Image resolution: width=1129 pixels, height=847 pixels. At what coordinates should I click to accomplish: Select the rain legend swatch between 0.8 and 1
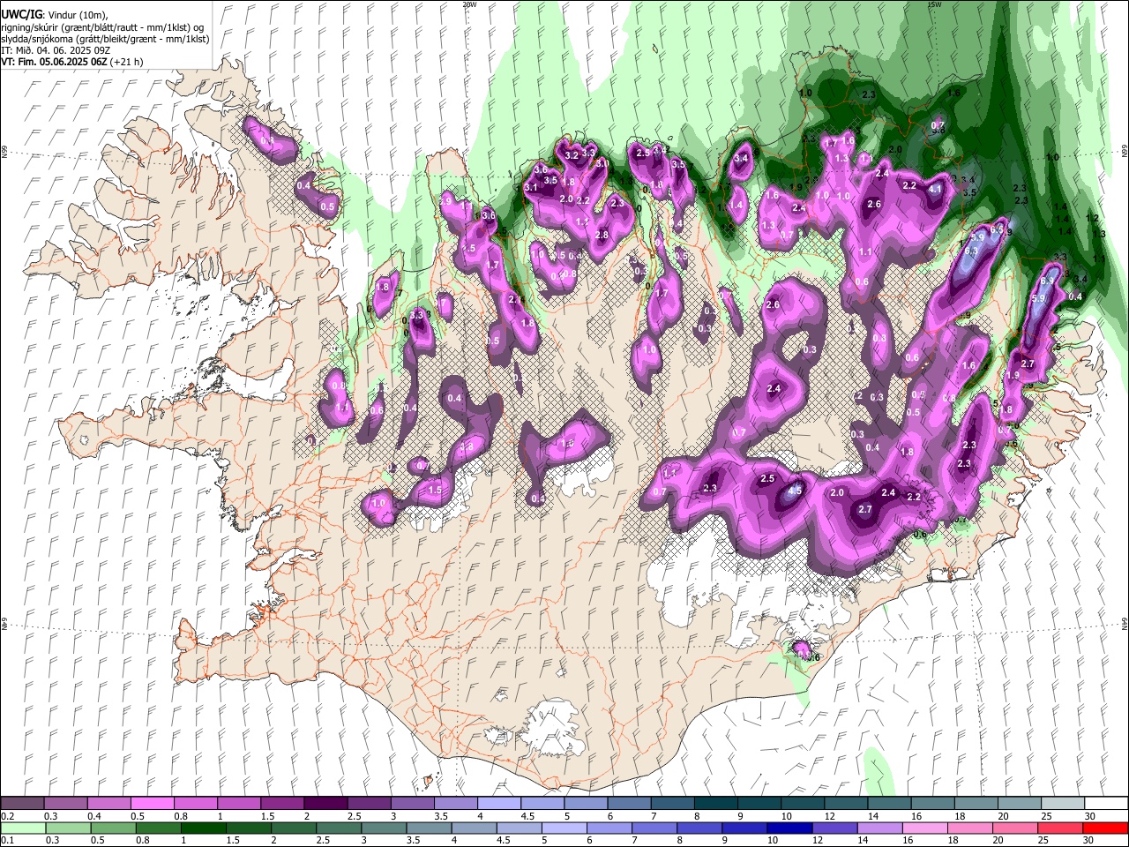[159, 828]
